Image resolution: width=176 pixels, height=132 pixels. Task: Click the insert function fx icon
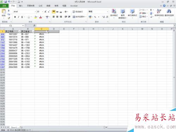[34, 25]
